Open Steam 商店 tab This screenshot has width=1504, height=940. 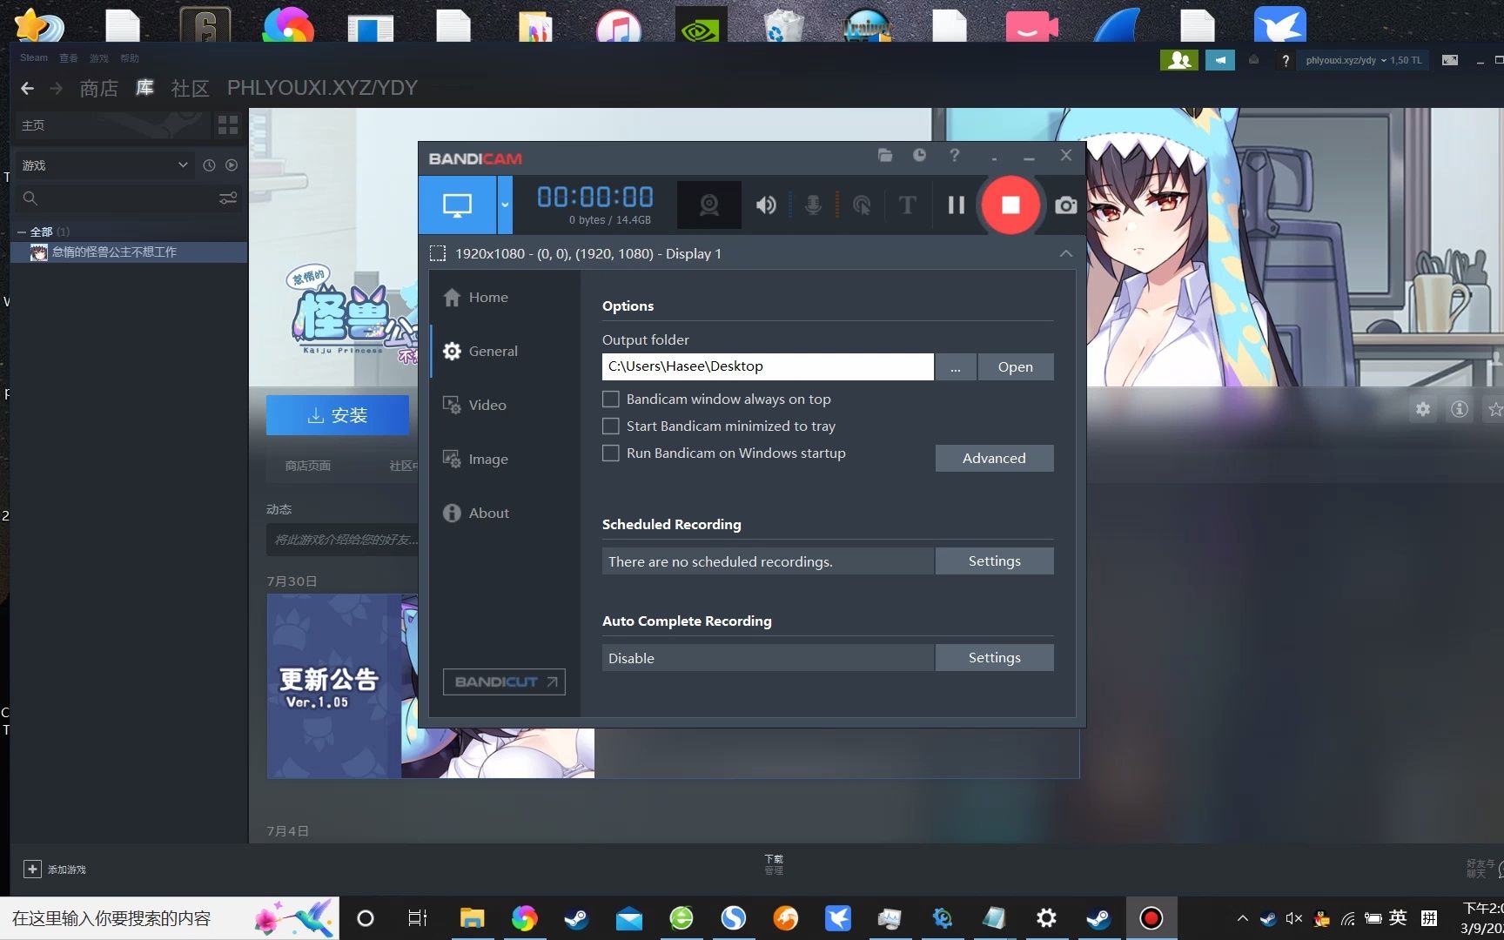(98, 88)
